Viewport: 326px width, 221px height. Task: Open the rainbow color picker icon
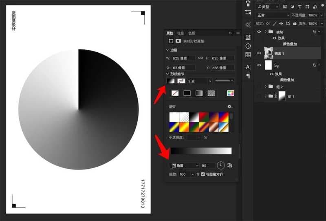click(231, 93)
